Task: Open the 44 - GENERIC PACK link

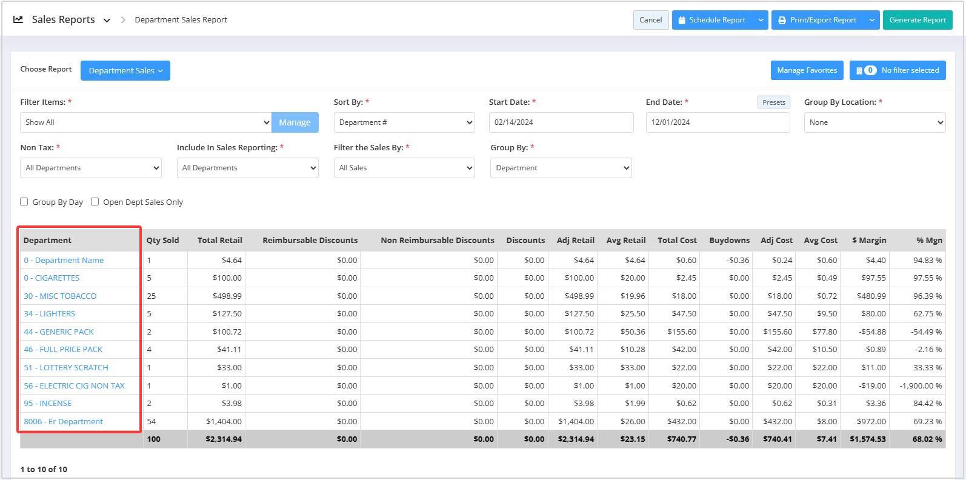Action: [59, 332]
